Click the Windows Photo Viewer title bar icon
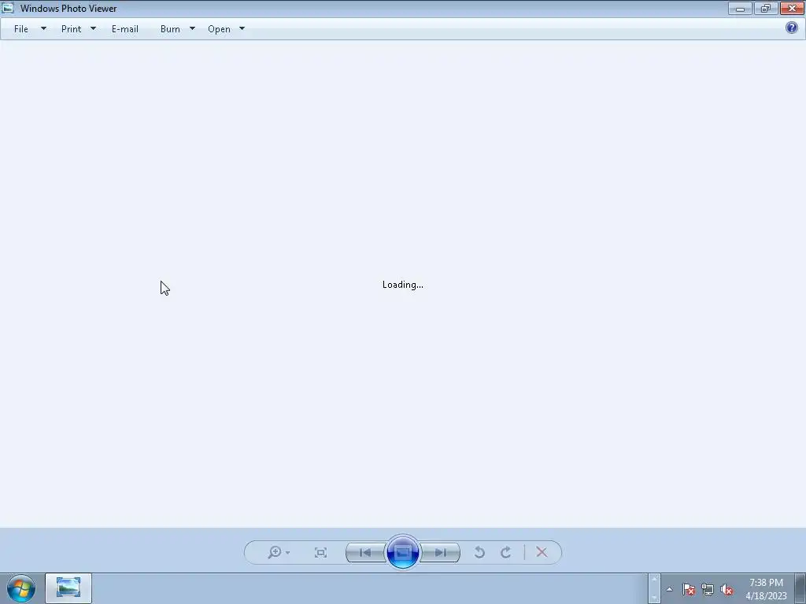Screen dimensions: 806x604 click(8, 8)
